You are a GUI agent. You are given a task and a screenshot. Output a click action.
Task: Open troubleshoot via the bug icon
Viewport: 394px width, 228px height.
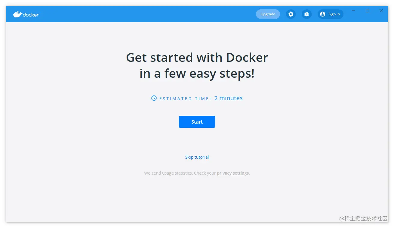click(x=306, y=14)
